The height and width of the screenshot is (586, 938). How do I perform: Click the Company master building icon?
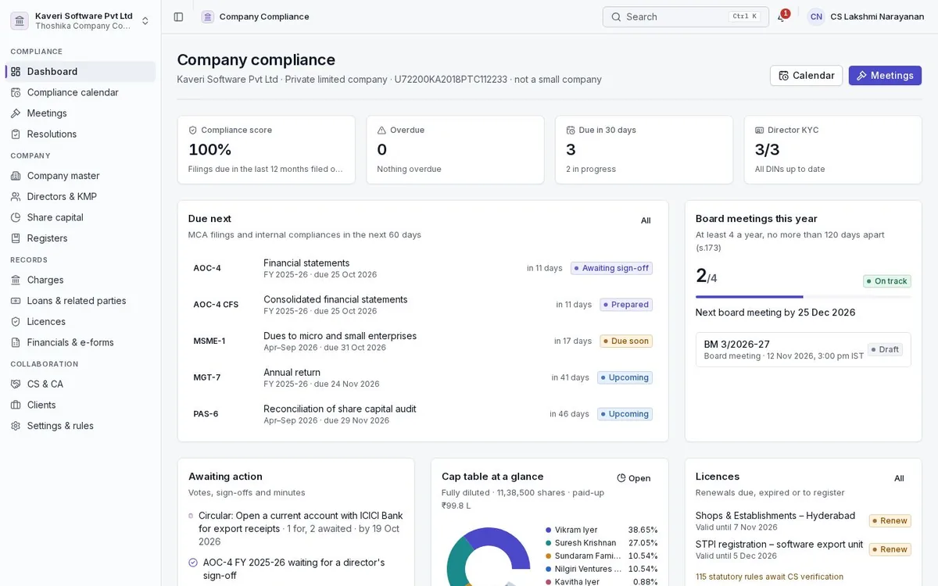(16, 176)
